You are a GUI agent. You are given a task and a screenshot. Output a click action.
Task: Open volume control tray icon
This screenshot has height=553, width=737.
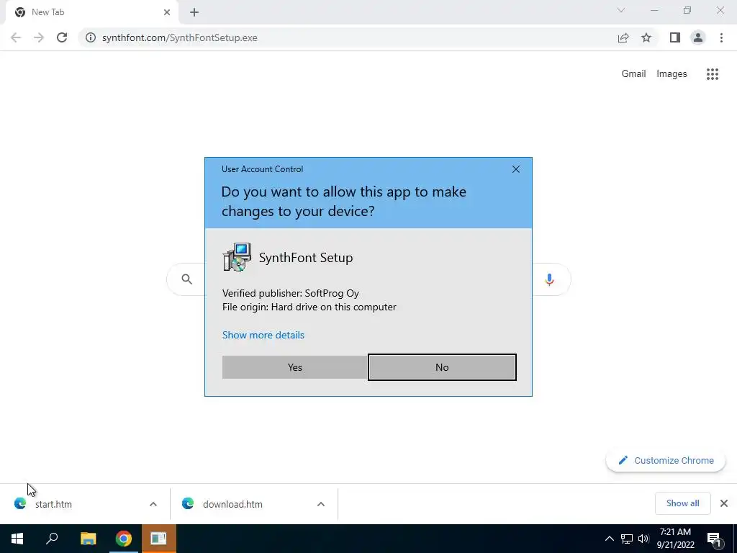pos(643,539)
